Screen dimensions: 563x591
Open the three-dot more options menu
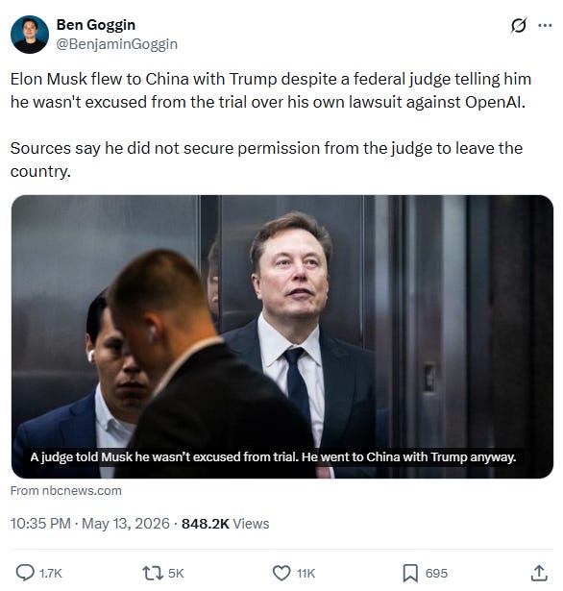(x=545, y=26)
